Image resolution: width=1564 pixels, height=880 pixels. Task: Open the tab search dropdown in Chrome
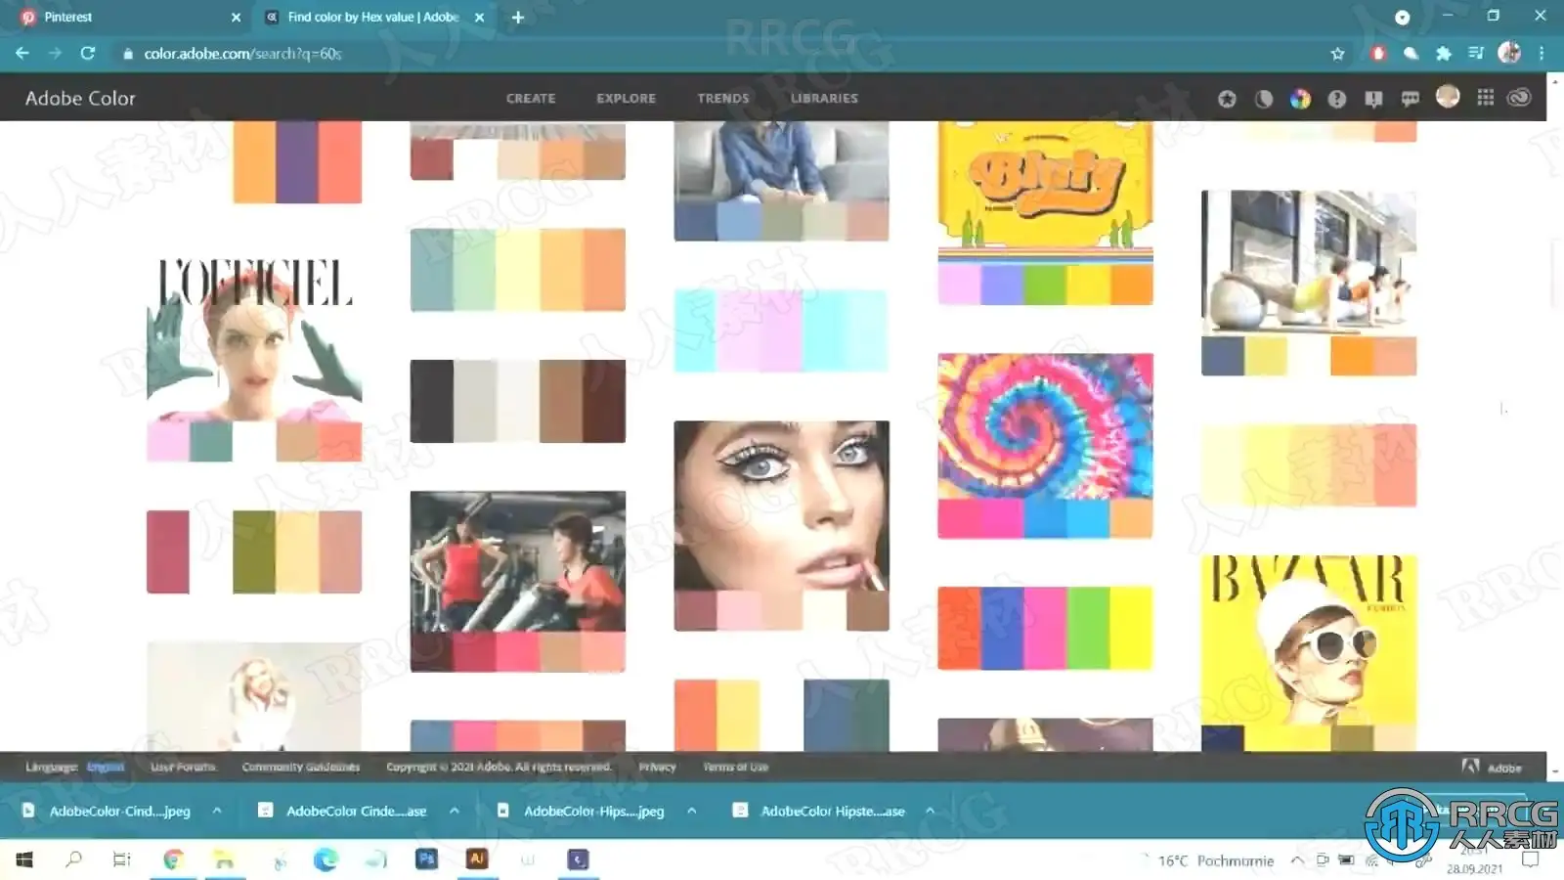coord(1402,18)
